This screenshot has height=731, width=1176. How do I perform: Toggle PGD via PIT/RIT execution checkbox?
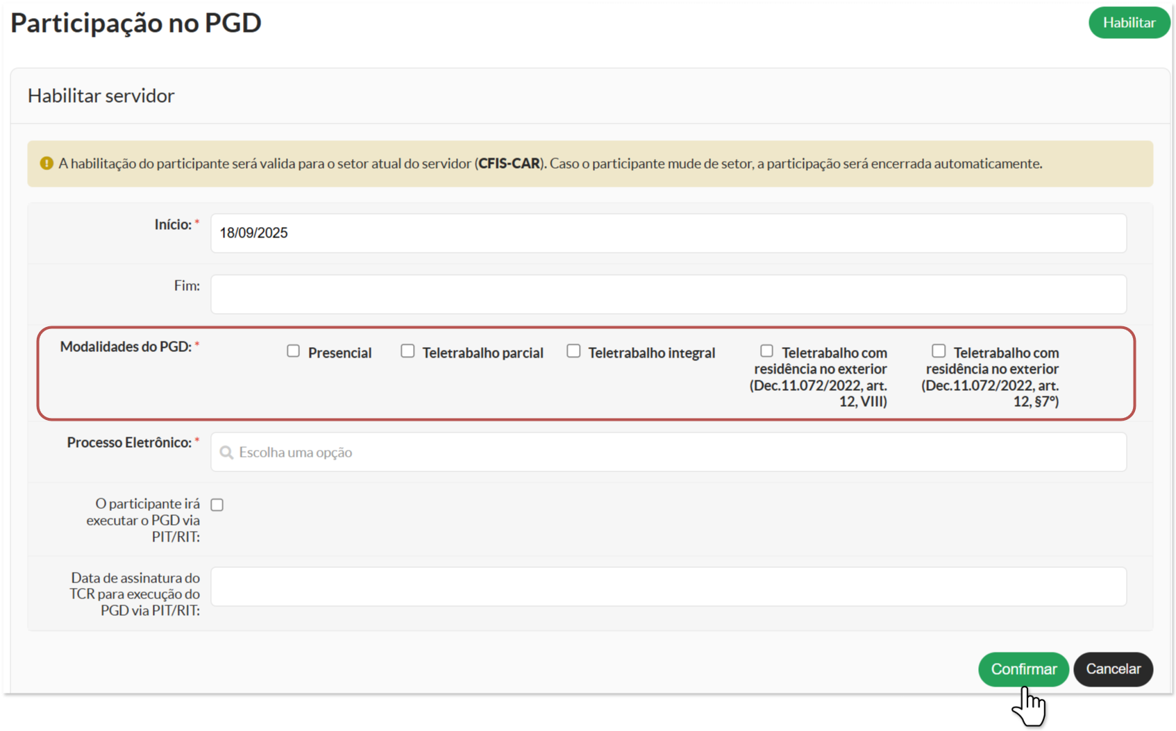pyautogui.click(x=217, y=505)
